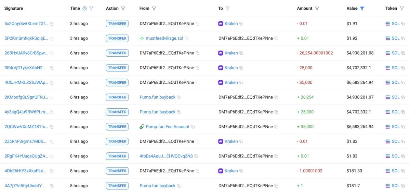This screenshot has width=410, height=193.
Task: Copy the mustfeedvillage.sol address
Action: pyautogui.click(x=187, y=38)
